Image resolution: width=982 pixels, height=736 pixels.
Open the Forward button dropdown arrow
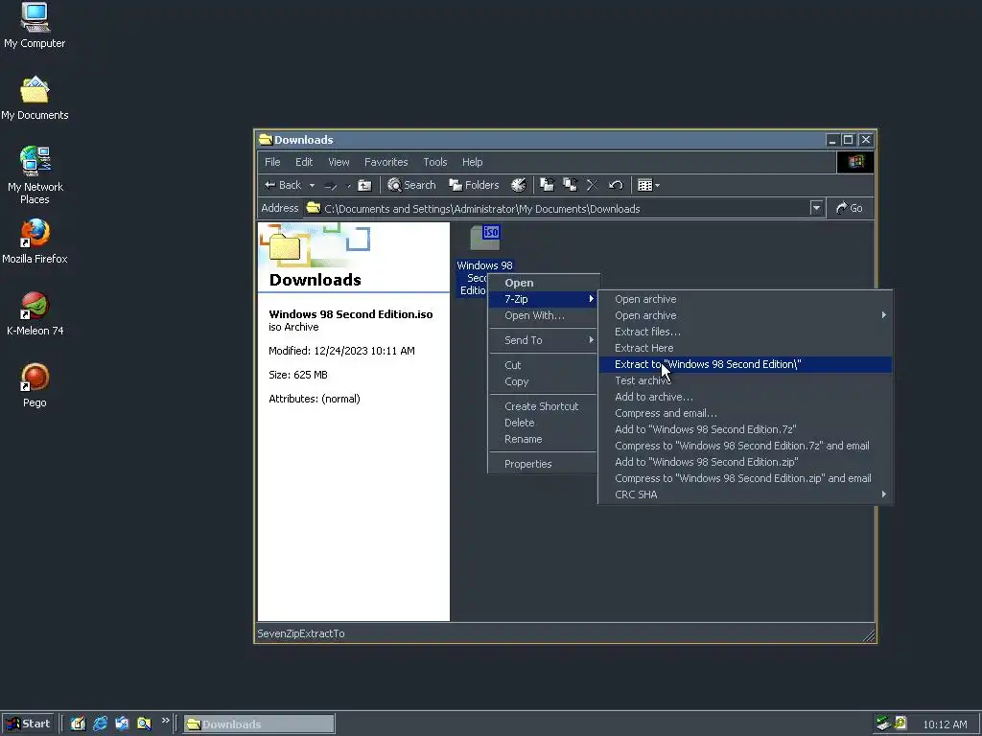[348, 185]
